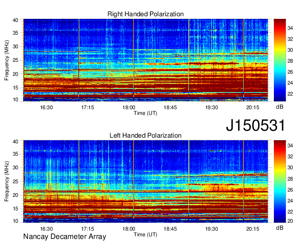The height and width of the screenshot is (242, 298).
Task: Click the top plot's dB color bar
Action: coord(280,60)
